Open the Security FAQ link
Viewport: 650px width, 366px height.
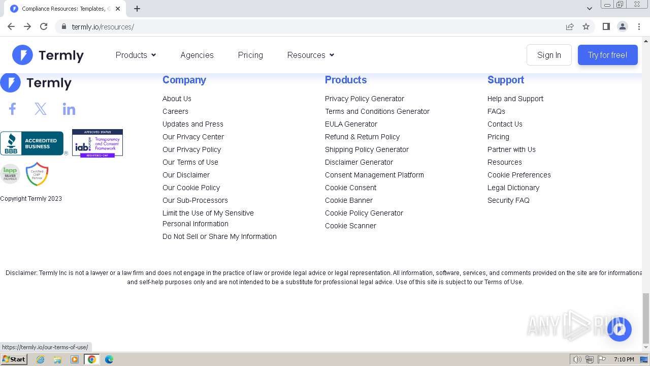pyautogui.click(x=508, y=200)
